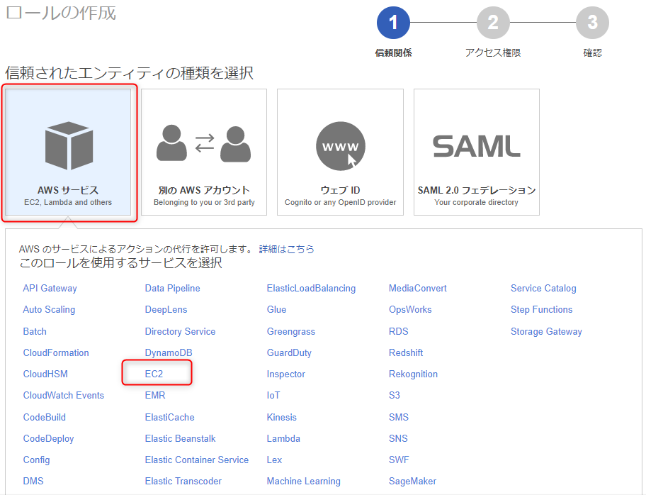This screenshot has height=495, width=646.
Task: Pick the SAML 2.0 フェデレーション card
Action: (x=477, y=152)
